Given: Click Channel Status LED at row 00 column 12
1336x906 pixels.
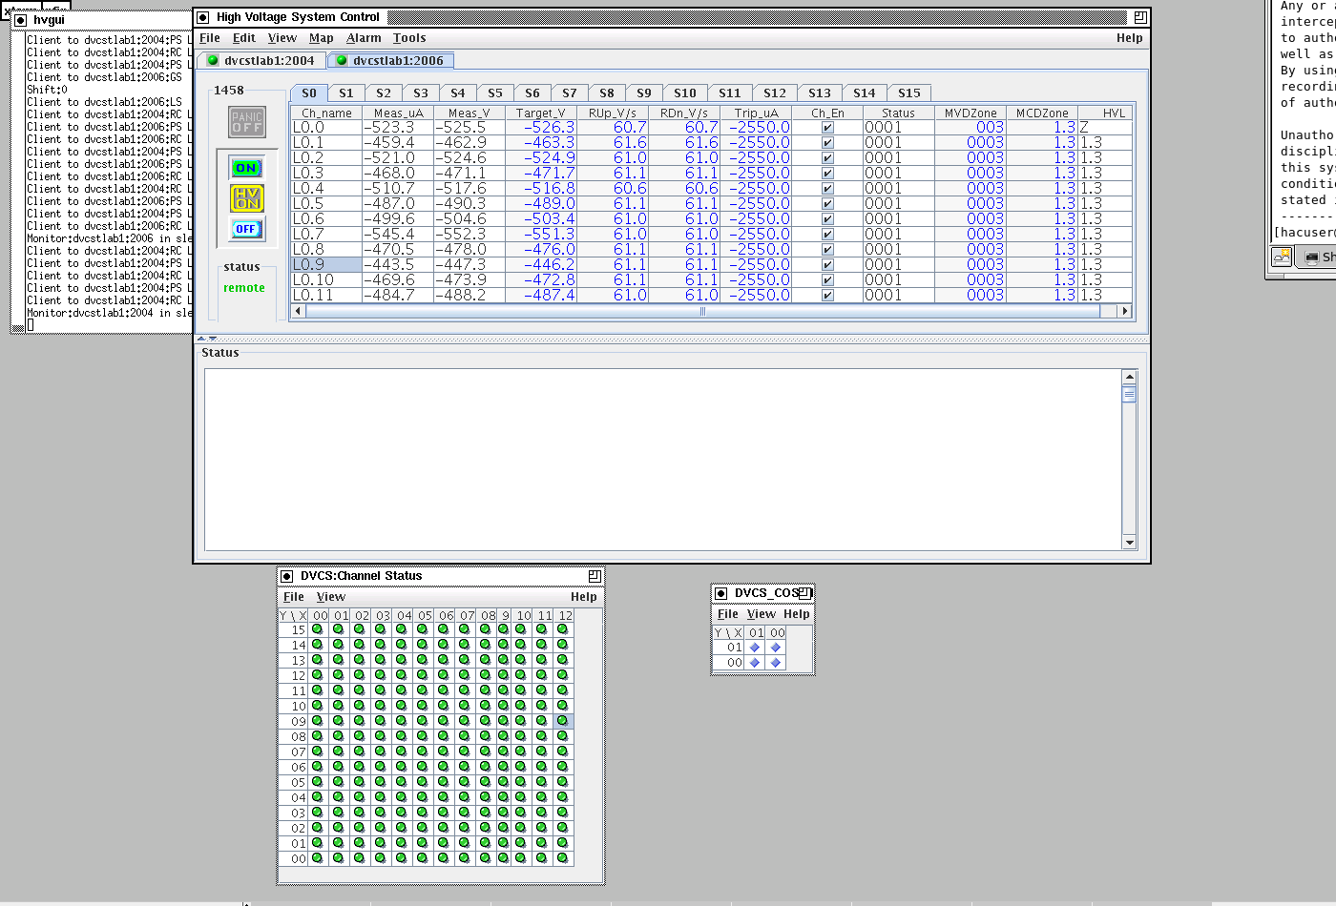Looking at the screenshot, I should (563, 858).
